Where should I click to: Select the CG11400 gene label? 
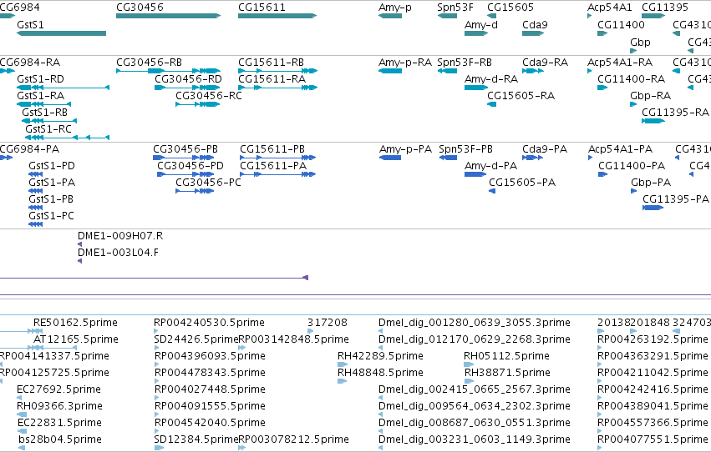[x=621, y=24]
